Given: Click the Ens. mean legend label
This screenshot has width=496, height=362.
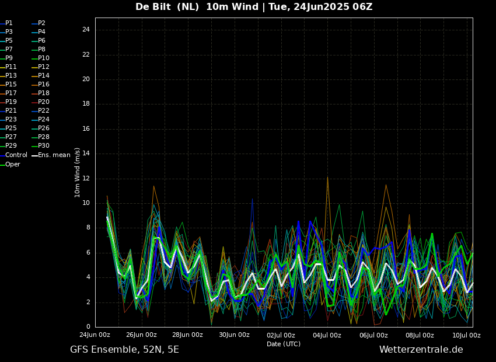Looking at the screenshot, I should tap(54, 155).
